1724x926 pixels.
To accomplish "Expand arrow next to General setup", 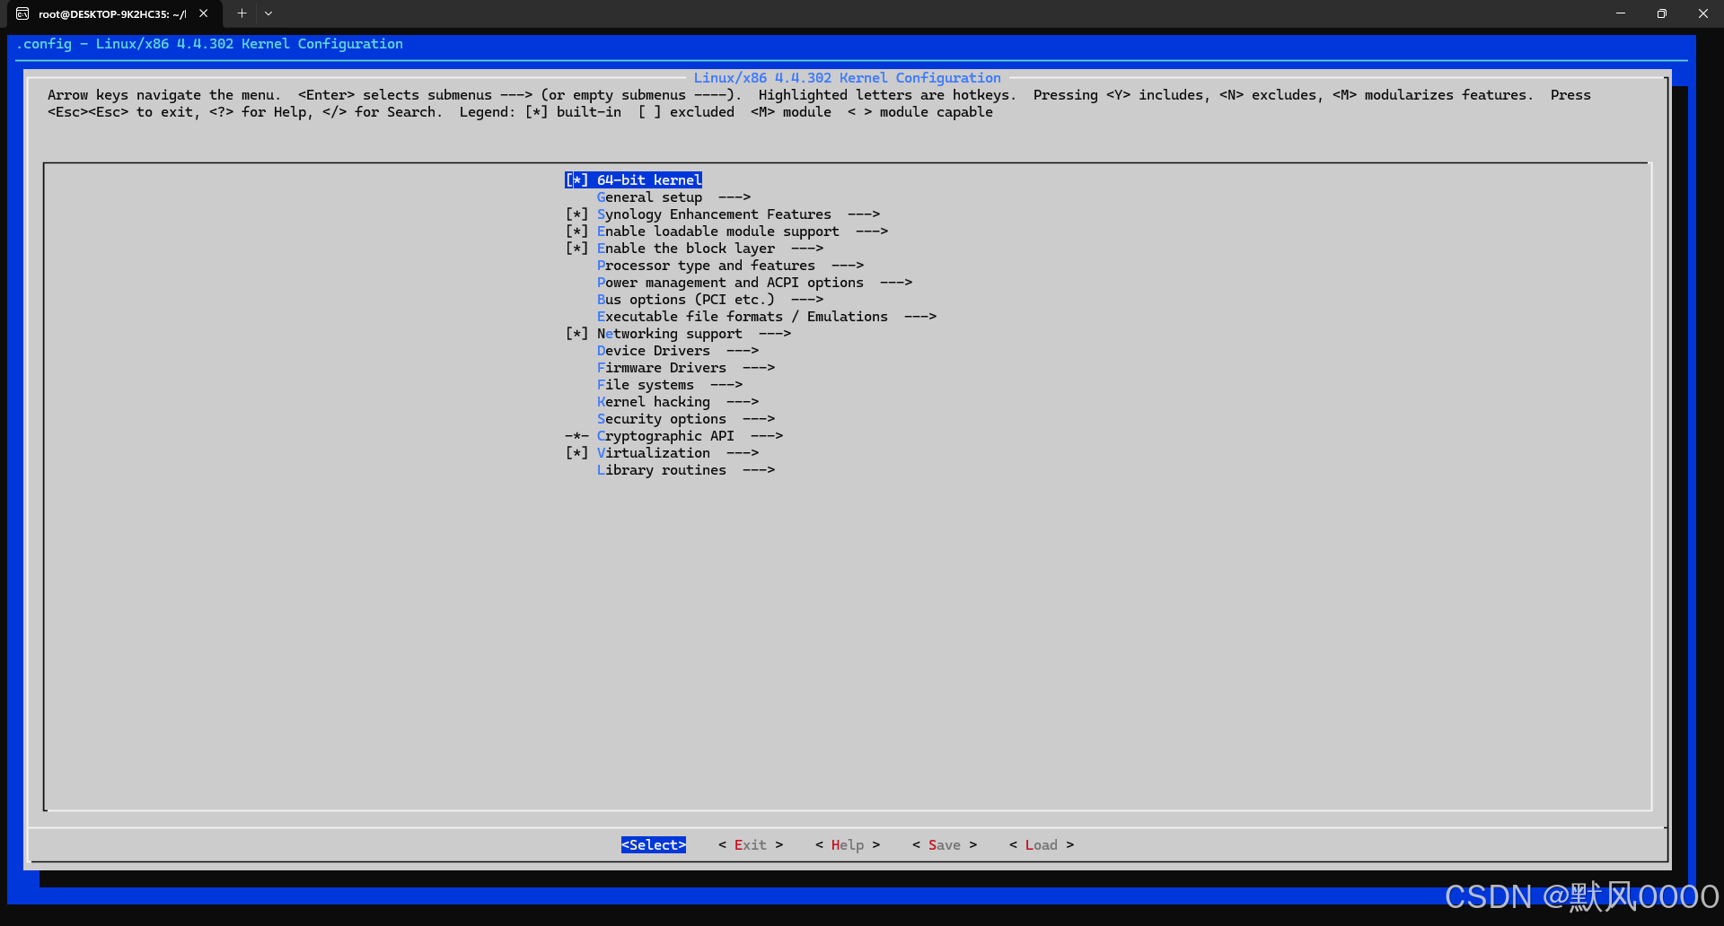I will 734,197.
